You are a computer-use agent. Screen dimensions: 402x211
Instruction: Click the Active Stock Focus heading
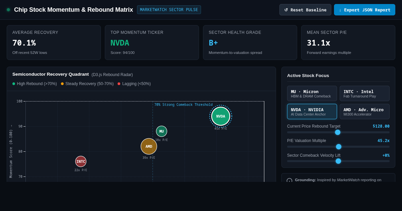pos(308,76)
